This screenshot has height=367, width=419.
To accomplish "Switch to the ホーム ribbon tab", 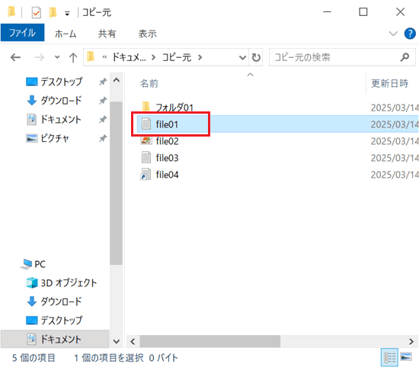I will point(66,34).
